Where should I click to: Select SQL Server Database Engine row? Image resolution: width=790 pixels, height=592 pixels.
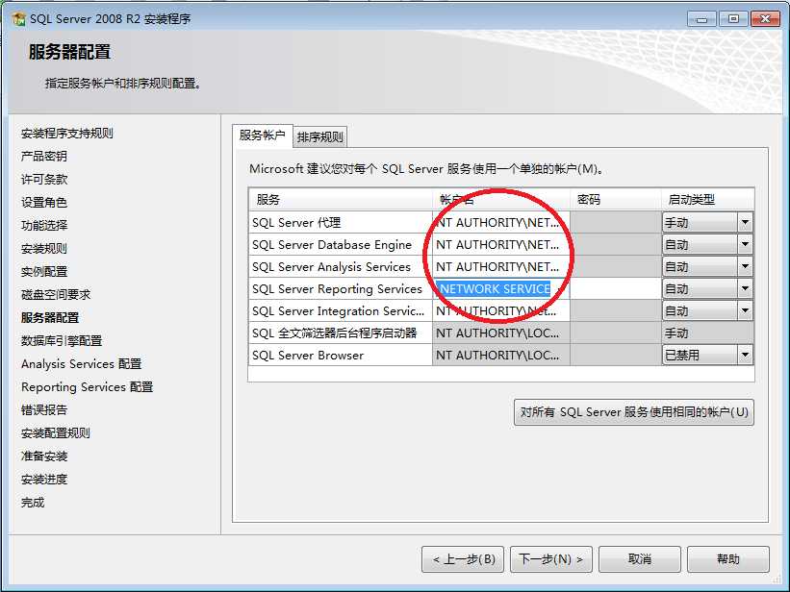[x=340, y=244]
